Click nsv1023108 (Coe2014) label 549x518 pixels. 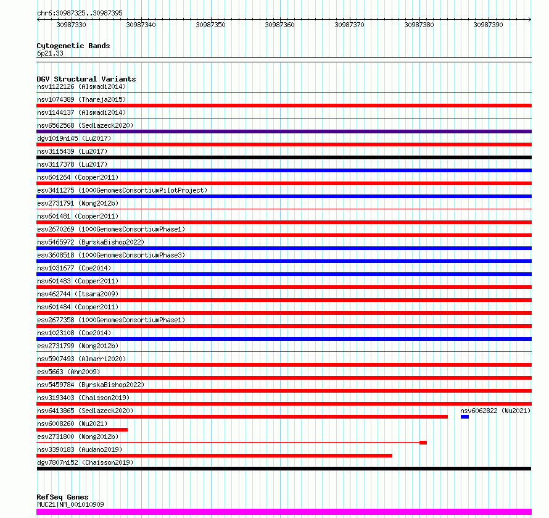pyautogui.click(x=74, y=333)
